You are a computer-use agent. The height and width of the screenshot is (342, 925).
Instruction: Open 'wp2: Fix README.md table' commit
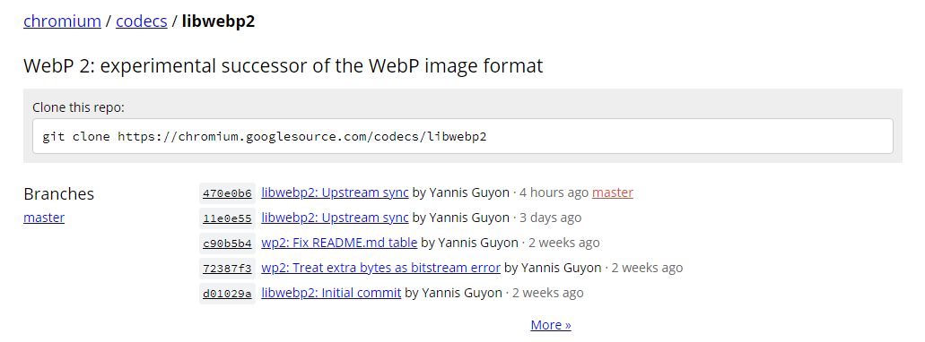click(x=339, y=243)
